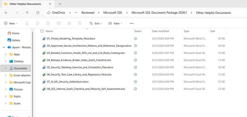Viewport: 247px width, 117px height.
Task: Click the 10 KB size cell
Action: [x=221, y=53]
